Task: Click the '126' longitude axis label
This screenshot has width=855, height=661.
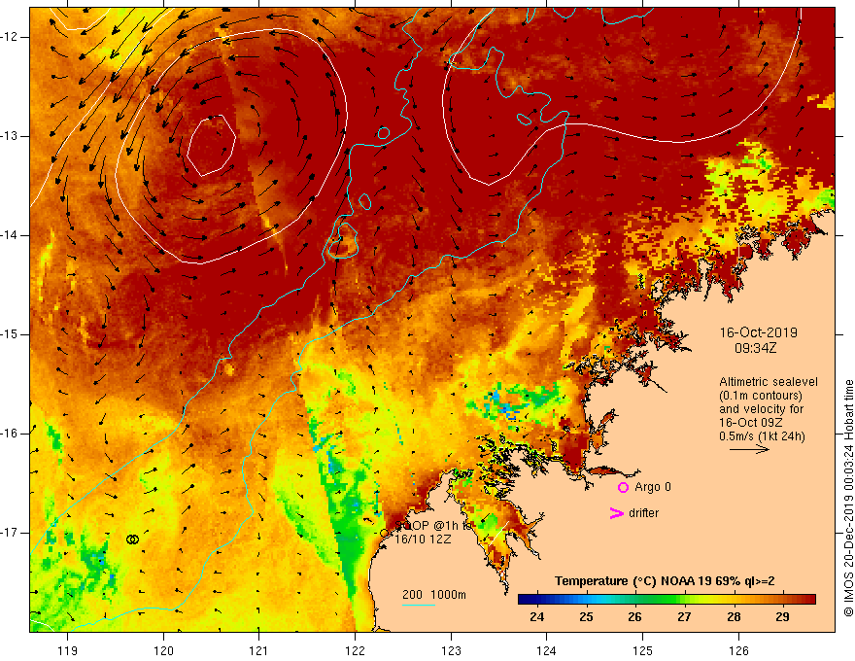Action: point(738,650)
